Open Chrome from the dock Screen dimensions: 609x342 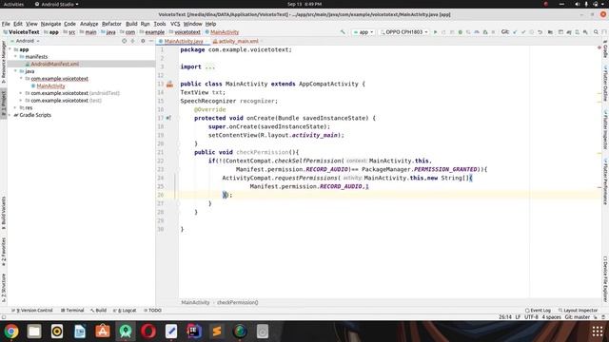[11, 332]
